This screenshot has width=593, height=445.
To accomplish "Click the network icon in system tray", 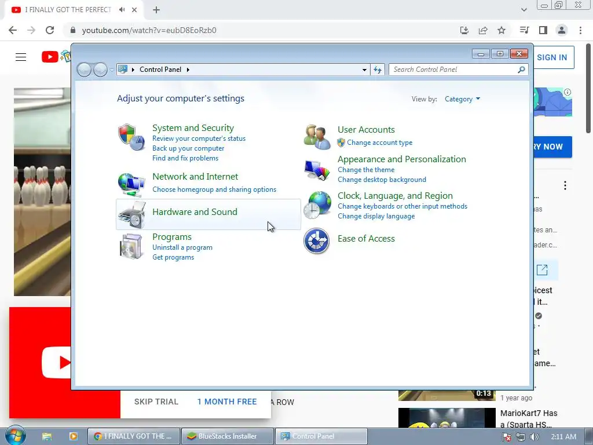I will [x=521, y=437].
